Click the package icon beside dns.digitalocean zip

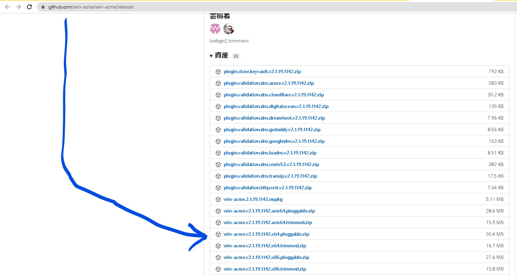tap(218, 107)
